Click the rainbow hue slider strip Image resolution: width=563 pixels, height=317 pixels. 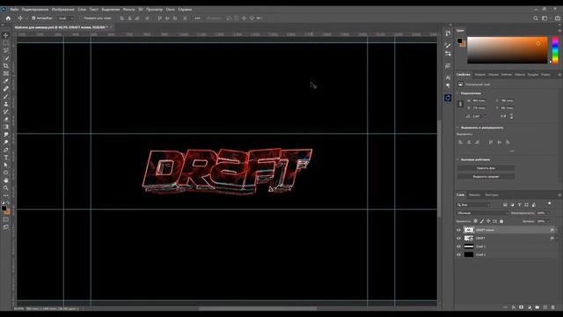[555, 50]
